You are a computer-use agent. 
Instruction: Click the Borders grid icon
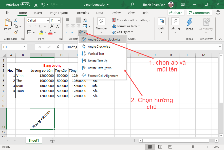click(x=29, y=32)
